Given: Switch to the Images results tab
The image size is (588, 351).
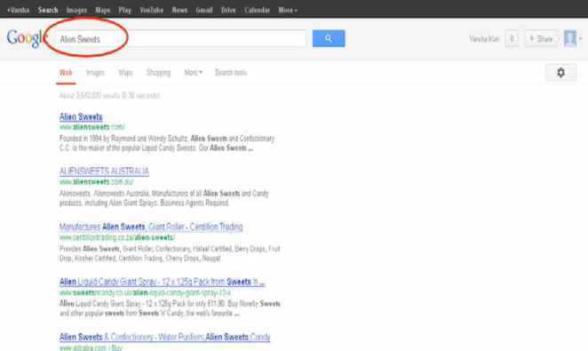Looking at the screenshot, I should coord(95,73).
